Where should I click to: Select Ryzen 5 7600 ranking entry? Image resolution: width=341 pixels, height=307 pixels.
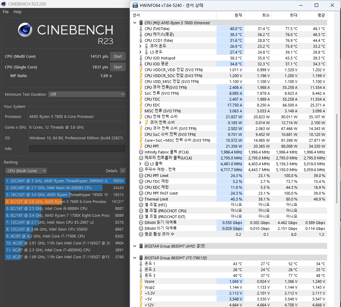(x=65, y=202)
